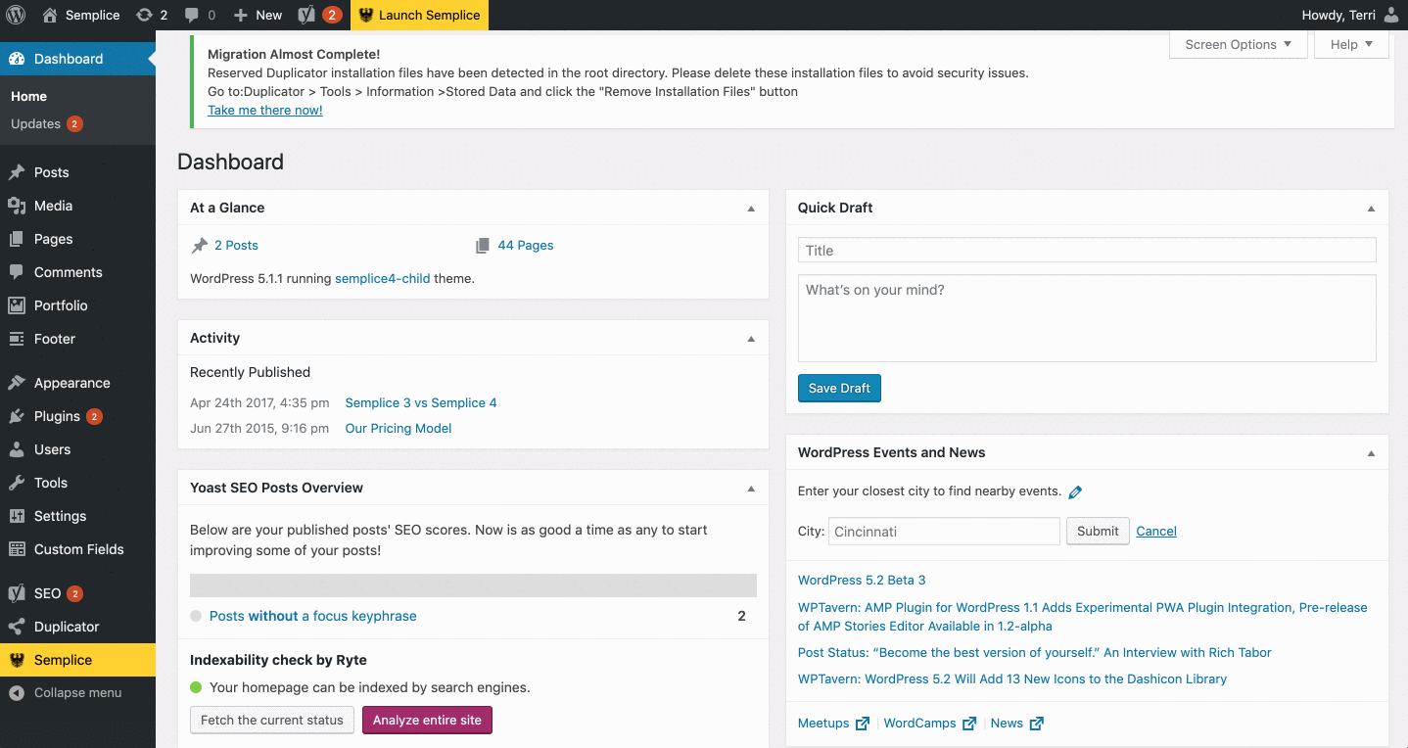This screenshot has height=748, width=1408.
Task: Click the comments bubble icon in admin bar
Action: (x=193, y=15)
